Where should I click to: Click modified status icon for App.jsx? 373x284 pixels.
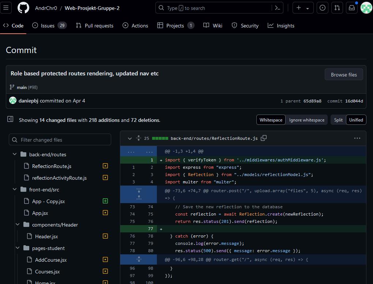pos(105,213)
